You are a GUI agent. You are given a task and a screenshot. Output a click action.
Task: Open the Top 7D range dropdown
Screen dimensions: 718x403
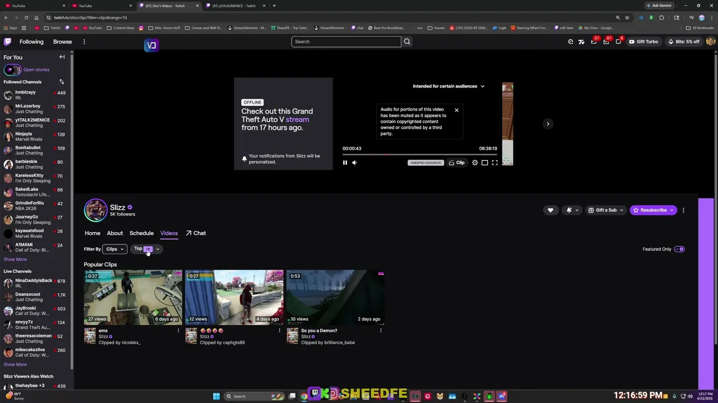pyautogui.click(x=147, y=249)
